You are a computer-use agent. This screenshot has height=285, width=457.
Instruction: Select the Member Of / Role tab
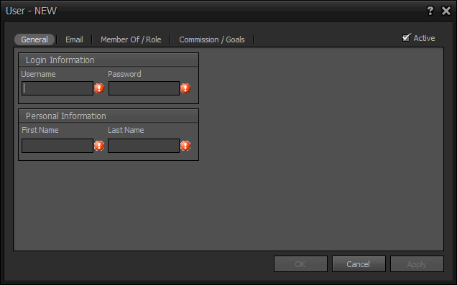point(131,39)
